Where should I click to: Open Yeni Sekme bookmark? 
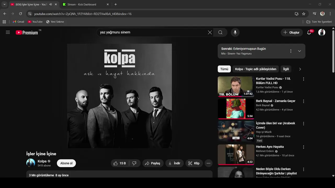click(55, 22)
